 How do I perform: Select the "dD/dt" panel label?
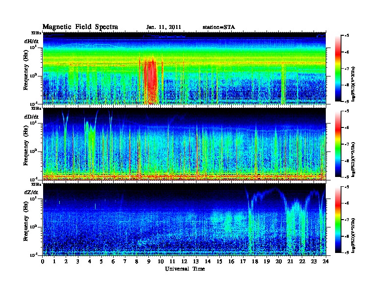click(31, 117)
